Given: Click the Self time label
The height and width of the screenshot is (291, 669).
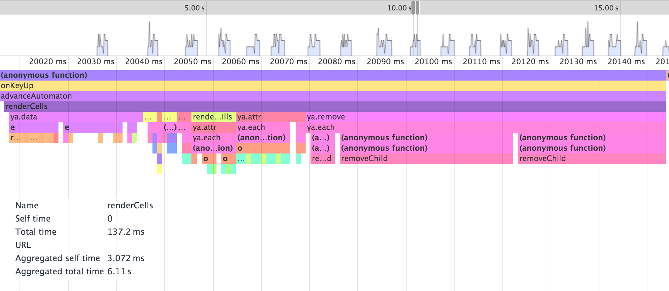Looking at the screenshot, I should pyautogui.click(x=33, y=219).
